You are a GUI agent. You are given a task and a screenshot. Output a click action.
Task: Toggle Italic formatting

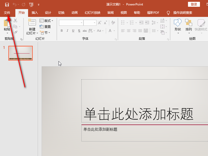(x=67, y=31)
